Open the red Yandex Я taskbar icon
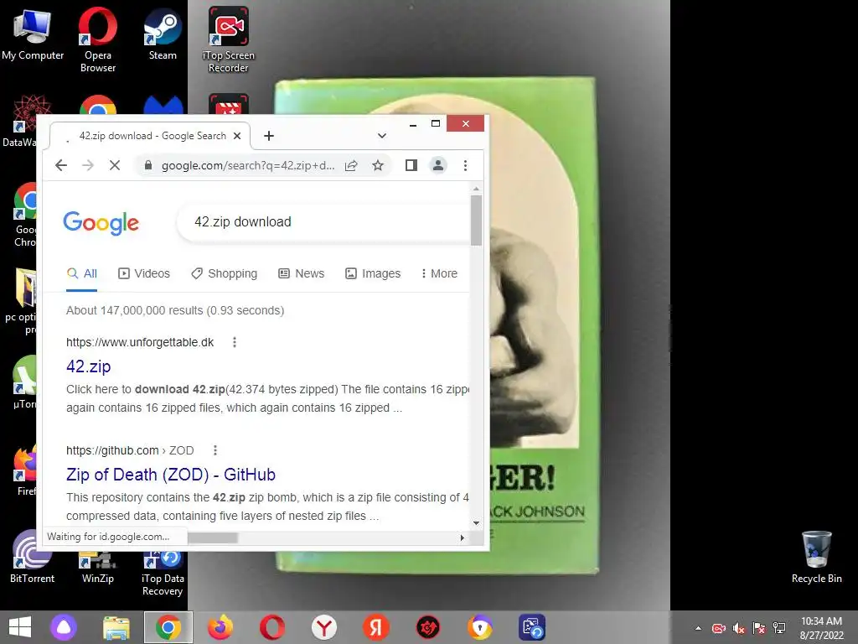The image size is (858, 644). pos(376,627)
